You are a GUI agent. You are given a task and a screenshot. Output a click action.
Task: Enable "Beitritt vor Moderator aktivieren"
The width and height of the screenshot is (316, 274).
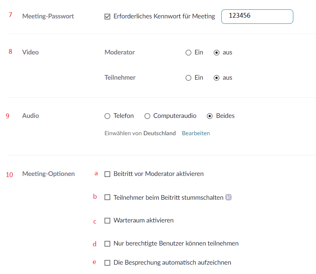point(107,174)
